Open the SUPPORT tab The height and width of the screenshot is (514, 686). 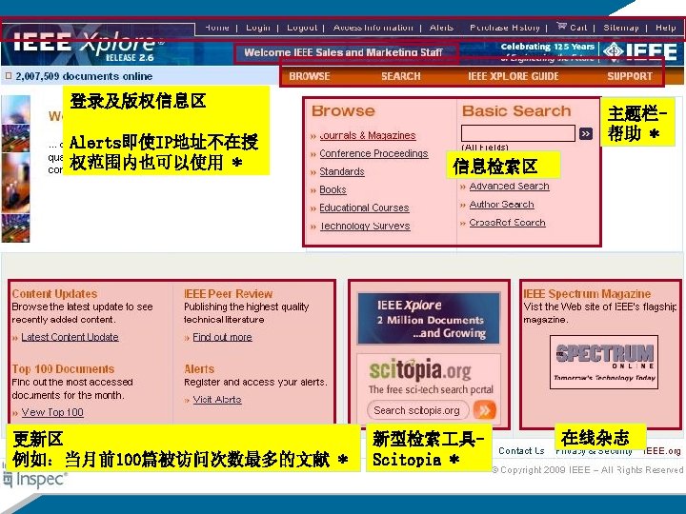coord(630,76)
